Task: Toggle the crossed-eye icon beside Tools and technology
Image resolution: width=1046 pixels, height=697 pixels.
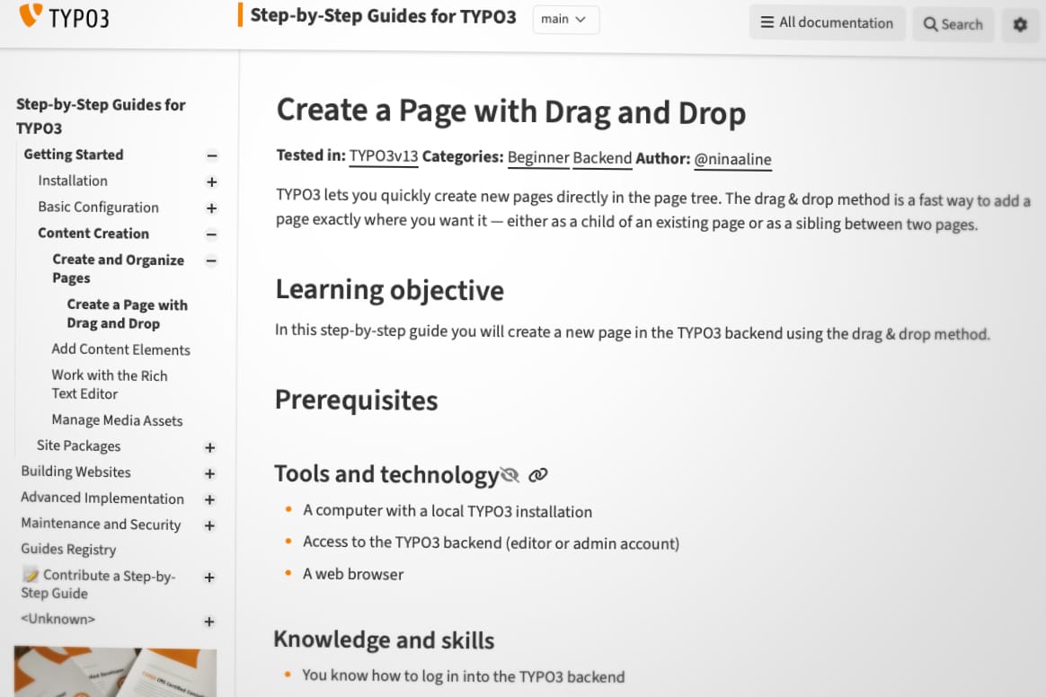Action: [510, 475]
